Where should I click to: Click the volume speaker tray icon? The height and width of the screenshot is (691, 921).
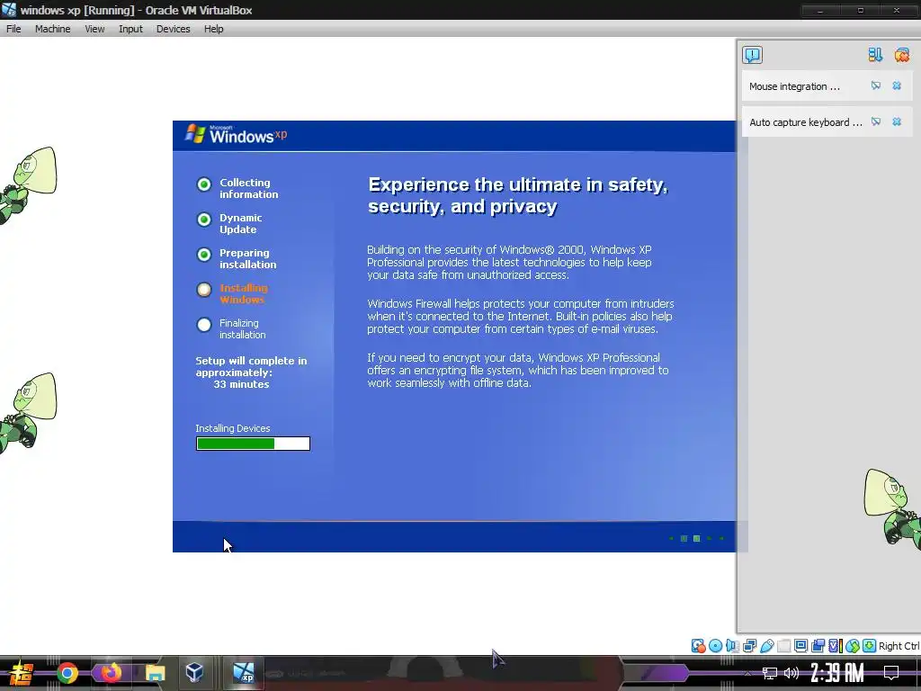[x=791, y=673]
